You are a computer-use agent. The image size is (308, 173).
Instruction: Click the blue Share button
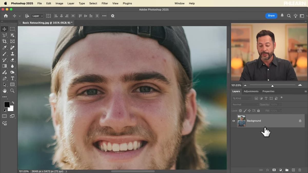271,16
